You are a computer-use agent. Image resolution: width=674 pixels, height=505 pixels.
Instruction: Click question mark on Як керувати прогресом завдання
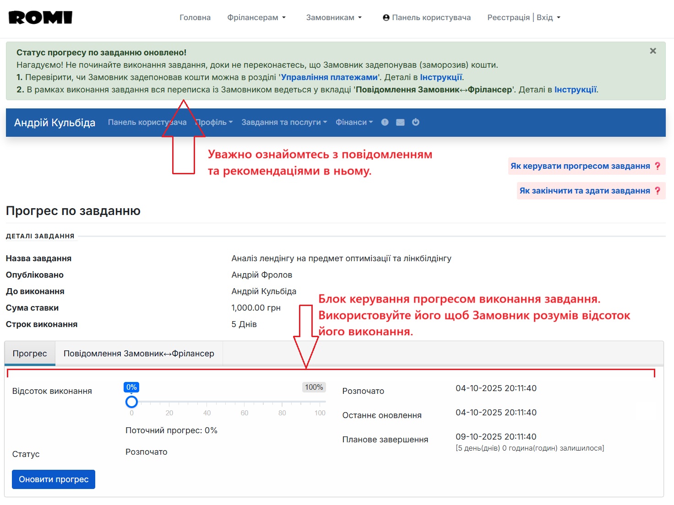[658, 166]
